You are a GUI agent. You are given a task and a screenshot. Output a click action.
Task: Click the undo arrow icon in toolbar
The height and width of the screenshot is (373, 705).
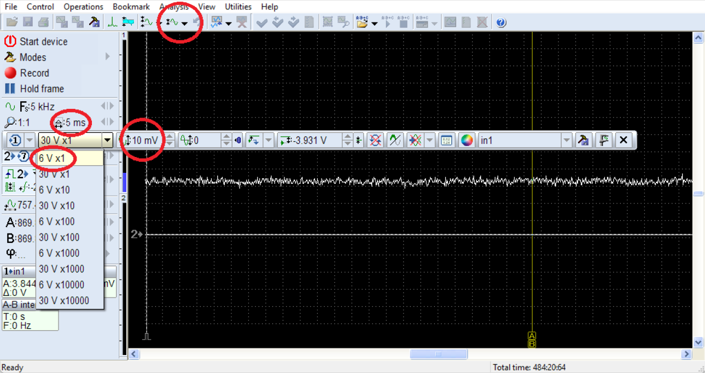pos(197,22)
